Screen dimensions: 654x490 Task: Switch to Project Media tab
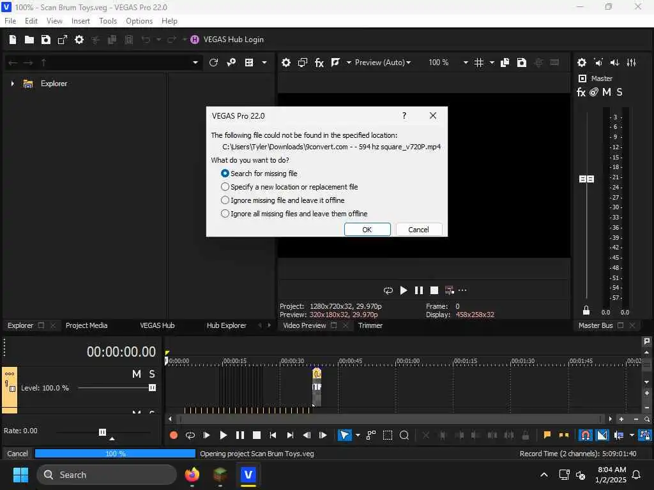pyautogui.click(x=86, y=325)
